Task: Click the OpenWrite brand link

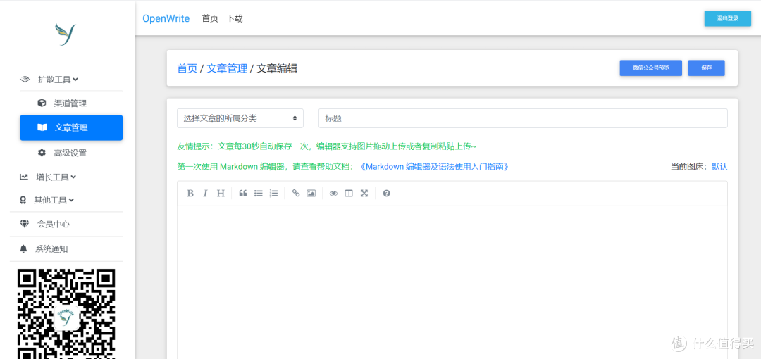Action: pos(166,18)
